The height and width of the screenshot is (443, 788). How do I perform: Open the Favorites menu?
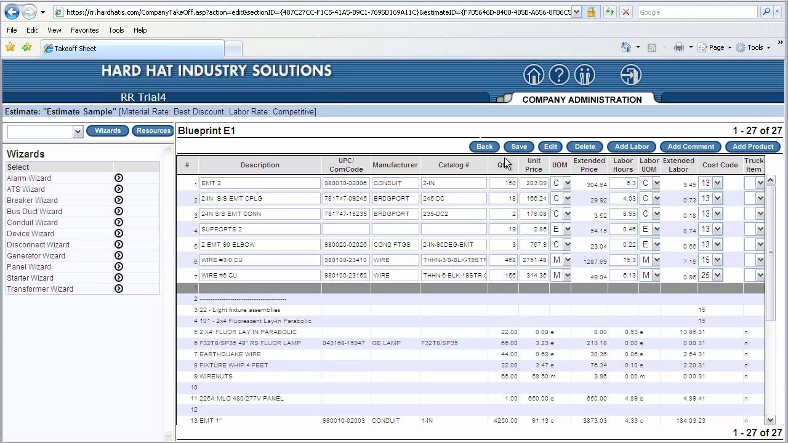pyautogui.click(x=85, y=30)
